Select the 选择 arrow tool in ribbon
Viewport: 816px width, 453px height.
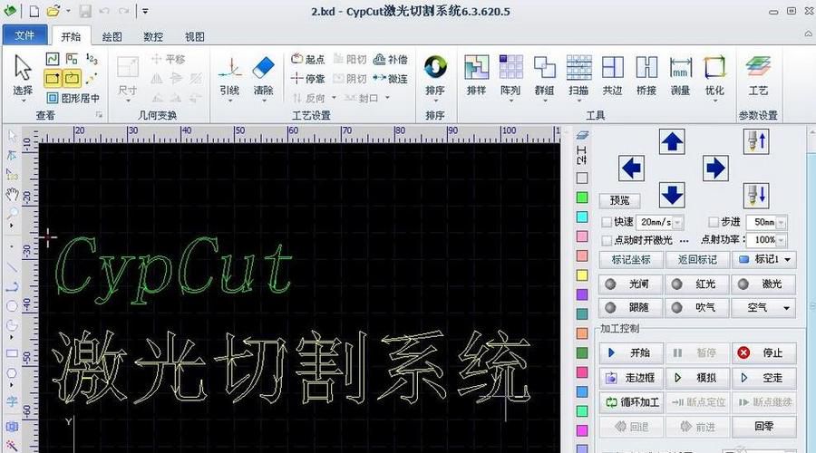coord(23,75)
